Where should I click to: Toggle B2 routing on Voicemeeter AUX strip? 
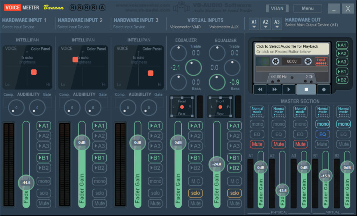(x=235, y=168)
